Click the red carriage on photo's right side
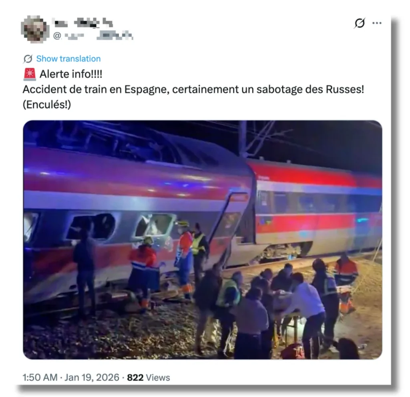The image size is (410, 397). tap(318, 209)
